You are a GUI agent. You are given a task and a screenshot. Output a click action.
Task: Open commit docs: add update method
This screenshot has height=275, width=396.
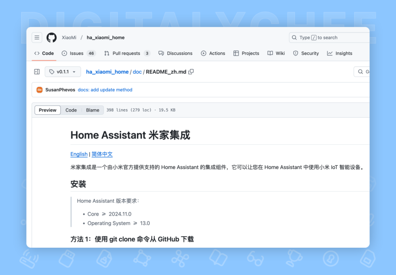tap(105, 90)
